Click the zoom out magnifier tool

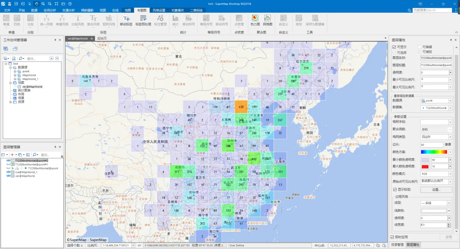[50, 4]
